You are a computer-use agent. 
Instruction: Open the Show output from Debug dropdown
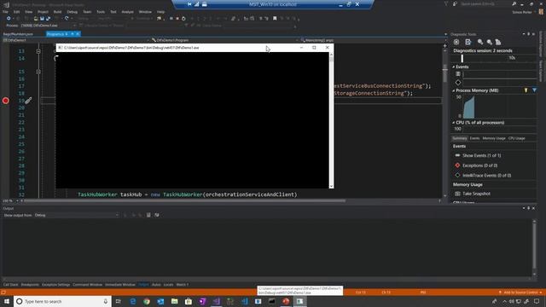pos(76,215)
